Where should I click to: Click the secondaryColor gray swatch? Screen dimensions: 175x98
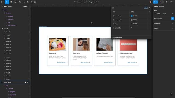click(132, 20)
